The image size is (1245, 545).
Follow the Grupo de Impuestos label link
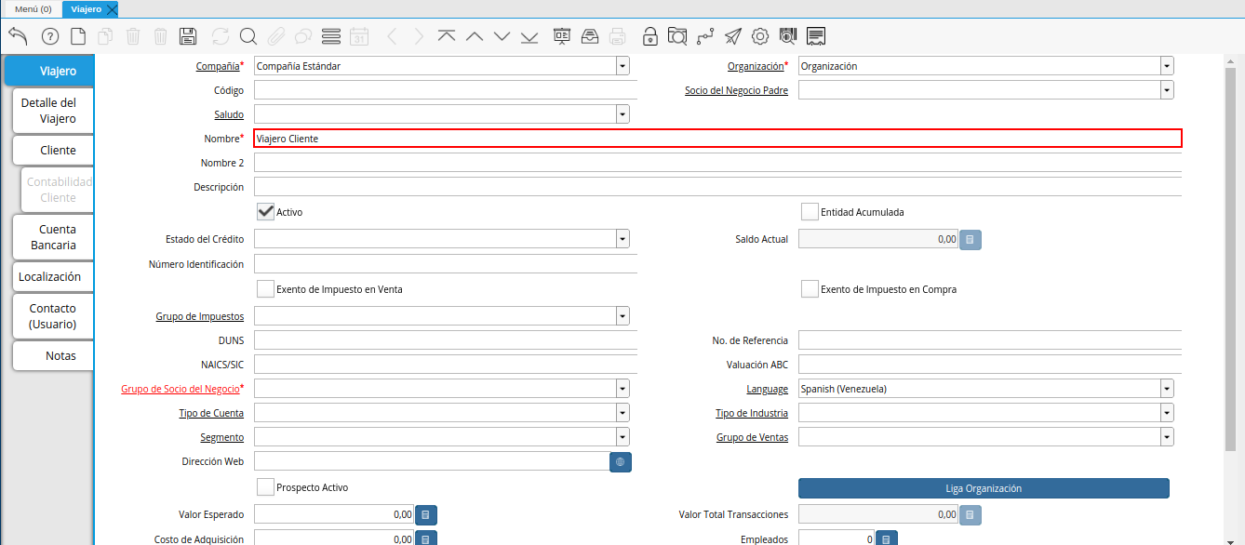click(199, 317)
